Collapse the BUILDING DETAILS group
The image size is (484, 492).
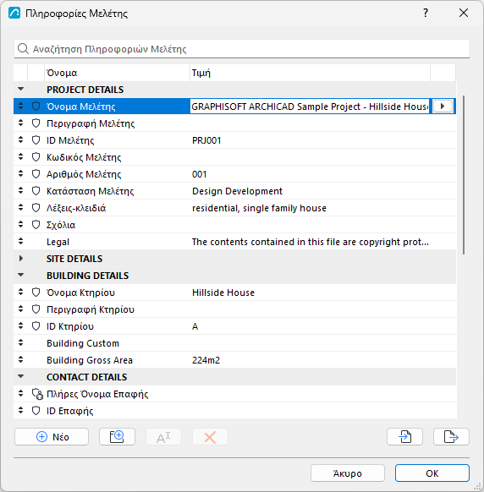pyautogui.click(x=20, y=276)
